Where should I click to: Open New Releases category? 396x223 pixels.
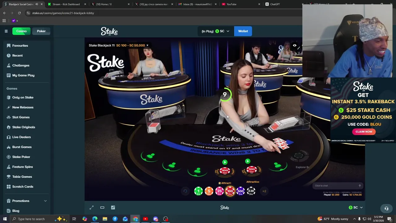coord(23,107)
